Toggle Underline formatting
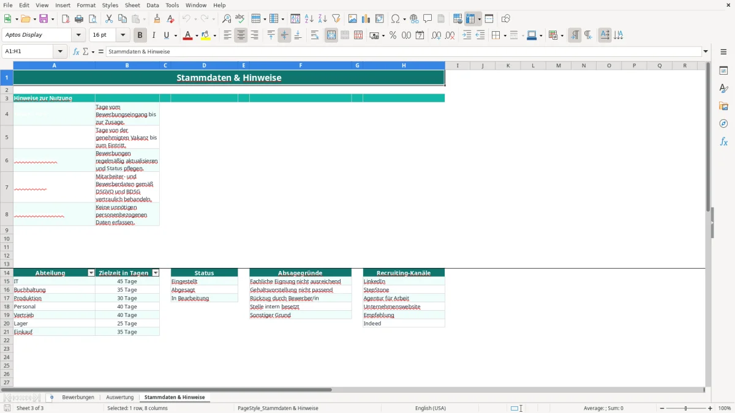The width and height of the screenshot is (735, 413). (166, 35)
